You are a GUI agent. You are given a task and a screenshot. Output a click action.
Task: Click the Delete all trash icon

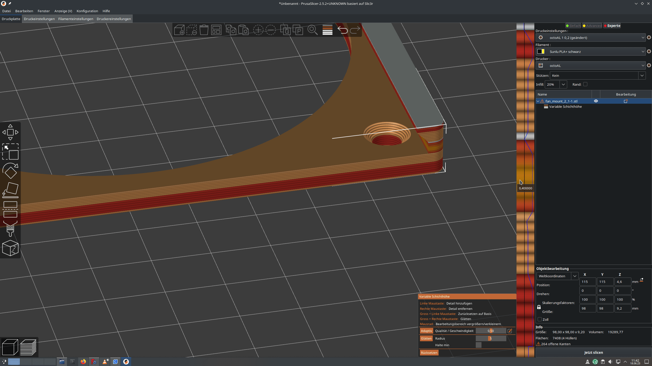pyautogui.click(x=204, y=30)
